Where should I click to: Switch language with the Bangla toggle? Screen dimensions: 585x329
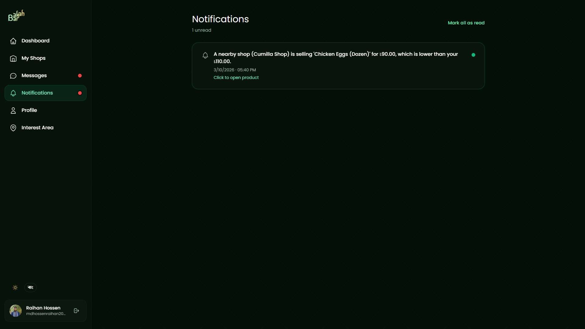coord(30,288)
